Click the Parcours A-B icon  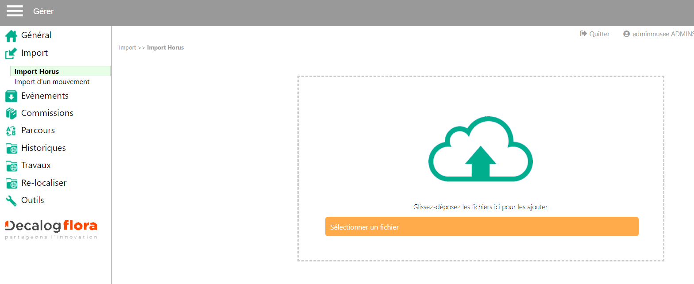click(11, 131)
